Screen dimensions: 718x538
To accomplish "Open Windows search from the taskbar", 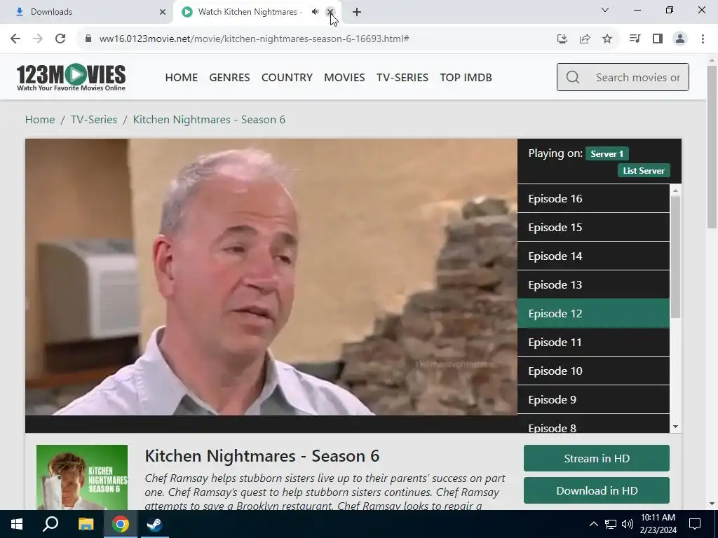I will pyautogui.click(x=50, y=524).
